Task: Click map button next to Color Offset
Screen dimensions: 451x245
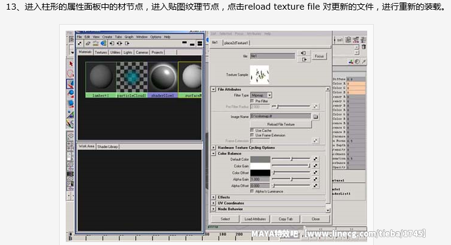Action: pyautogui.click(x=315, y=172)
